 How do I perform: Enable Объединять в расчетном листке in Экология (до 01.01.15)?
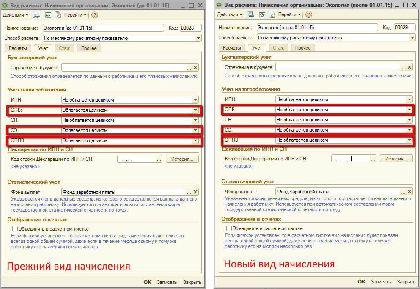(x=15, y=229)
